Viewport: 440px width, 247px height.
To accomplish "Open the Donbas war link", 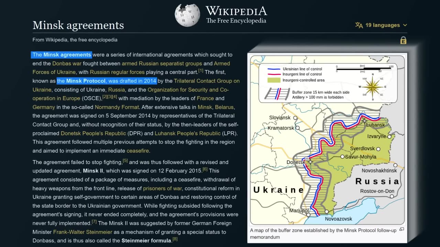I will click(67, 63).
